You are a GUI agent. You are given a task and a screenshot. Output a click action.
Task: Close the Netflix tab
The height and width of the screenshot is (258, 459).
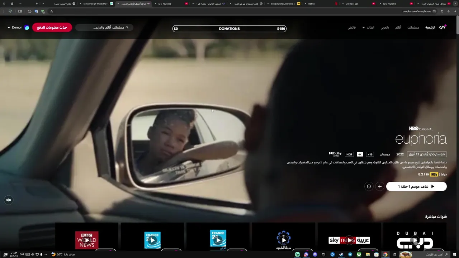(306, 4)
